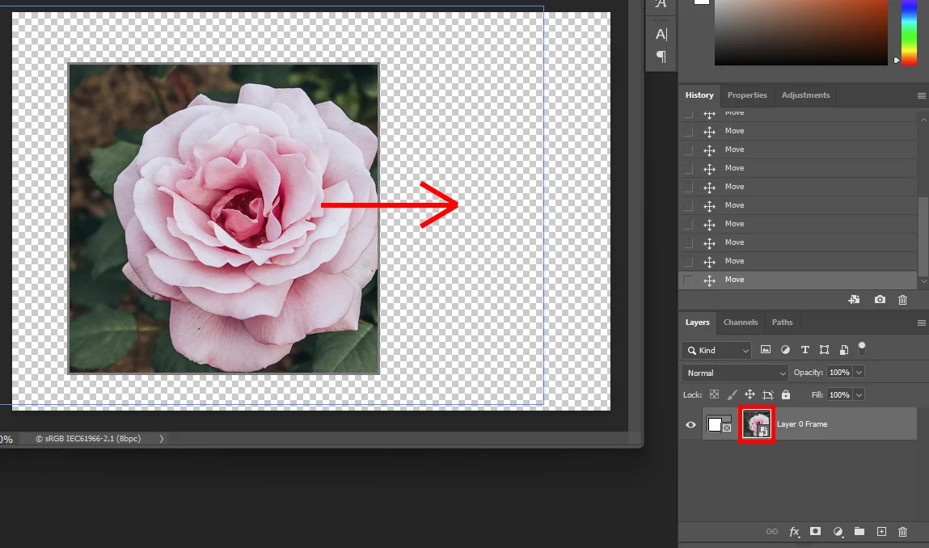Open the Fill slider dropdown arrow

coord(859,394)
